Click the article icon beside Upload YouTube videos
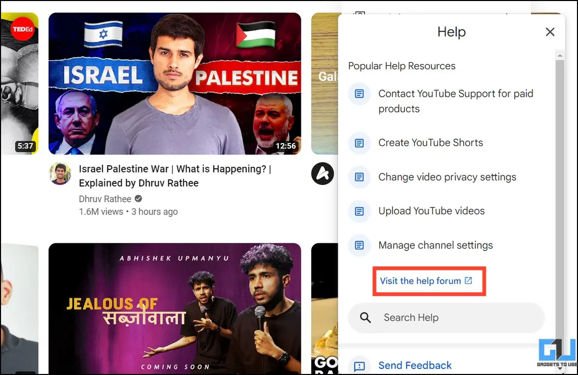Viewport: 578px width, 375px height. click(359, 211)
